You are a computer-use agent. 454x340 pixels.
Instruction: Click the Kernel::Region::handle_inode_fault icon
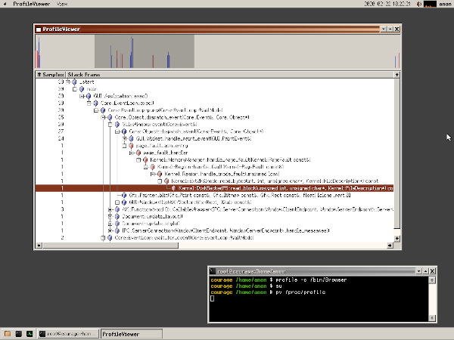pyautogui.click(x=160, y=174)
